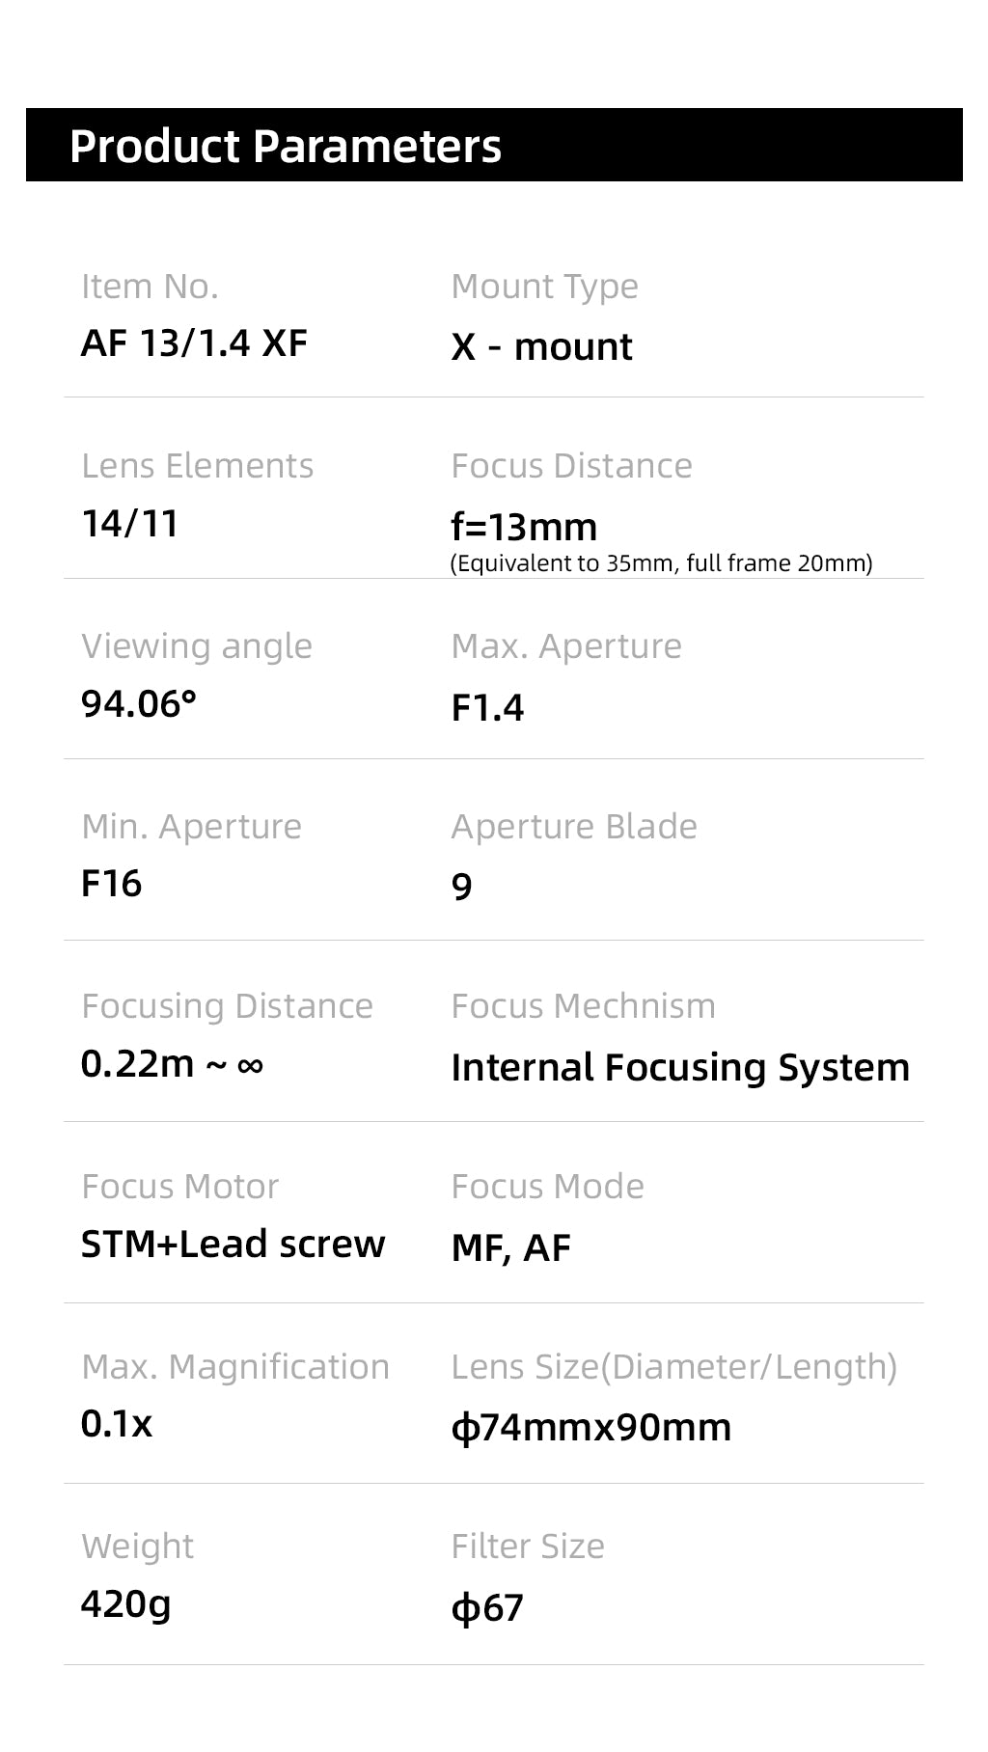
Task: Select the 0.22m ~ ∞ focusing distance
Action: click(172, 1064)
